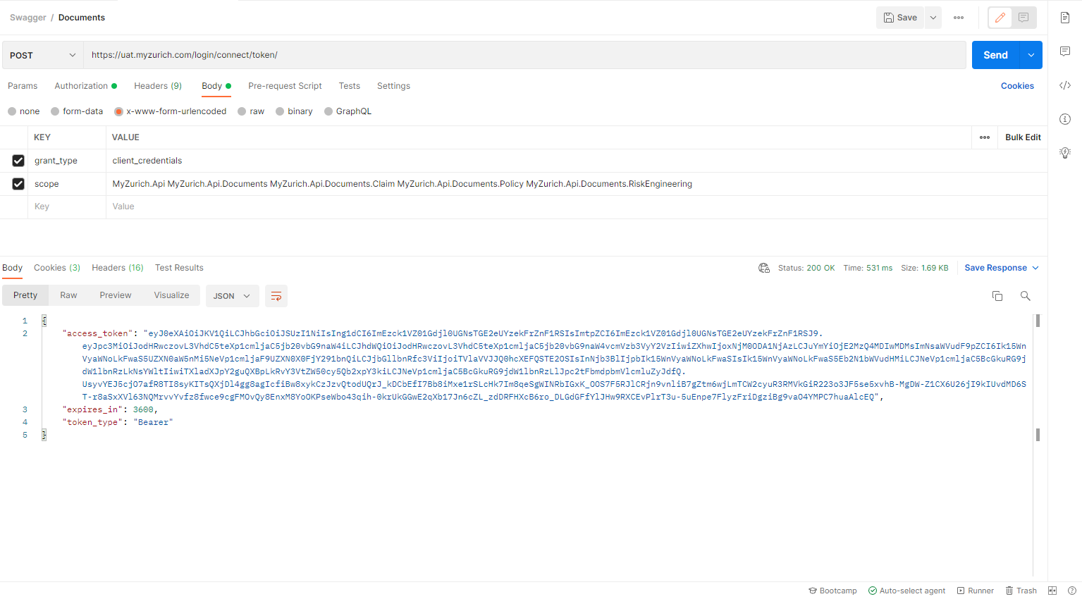Image resolution: width=1082 pixels, height=599 pixels.
Task: Open the Related requests lightbulb icon
Action: tap(1065, 153)
